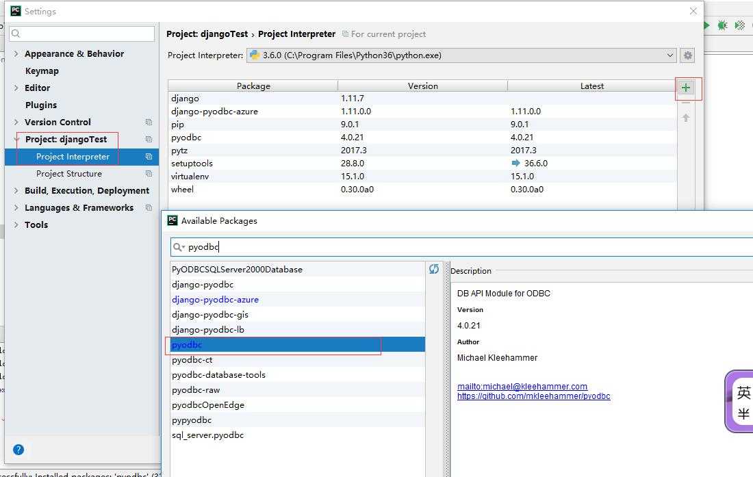Select pyodbc-database-tools in available list
The width and height of the screenshot is (753, 477).
[298, 375]
